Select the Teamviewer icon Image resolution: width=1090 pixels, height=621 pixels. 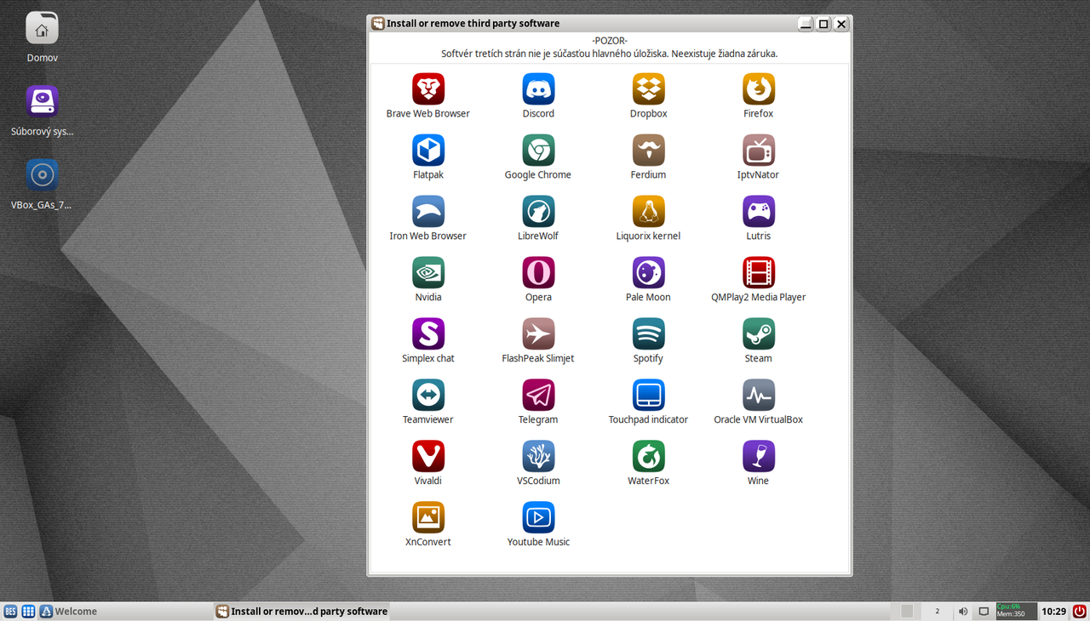point(428,395)
